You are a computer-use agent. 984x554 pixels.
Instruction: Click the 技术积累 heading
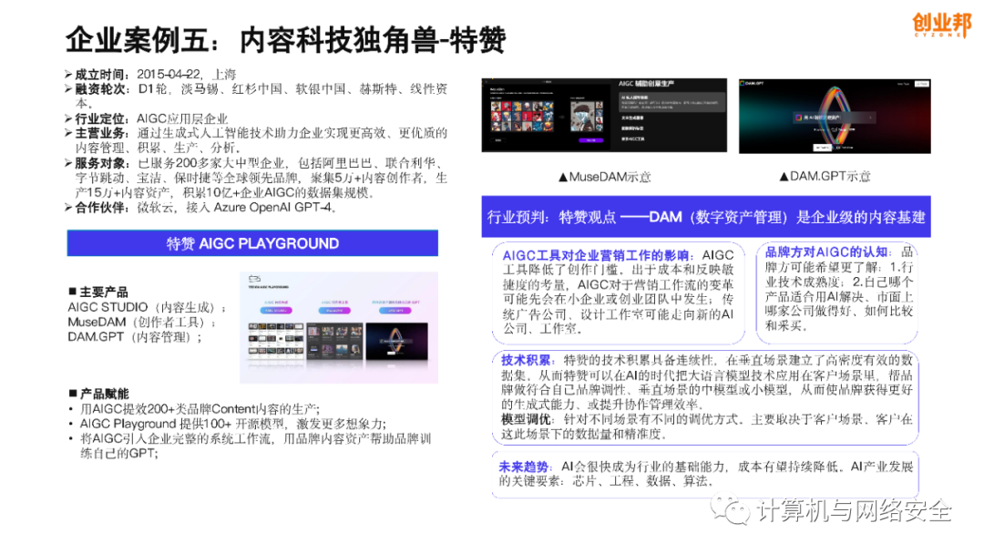click(x=528, y=360)
